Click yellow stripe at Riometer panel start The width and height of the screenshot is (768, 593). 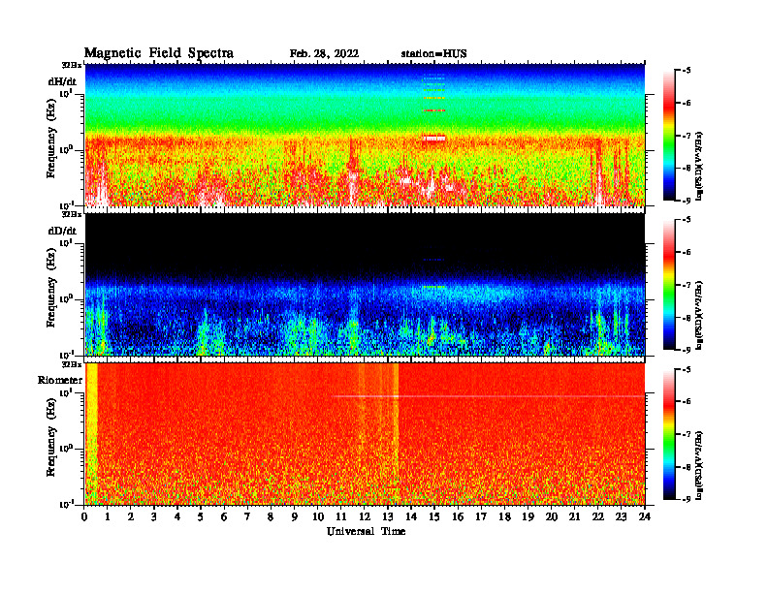pyautogui.click(x=91, y=434)
